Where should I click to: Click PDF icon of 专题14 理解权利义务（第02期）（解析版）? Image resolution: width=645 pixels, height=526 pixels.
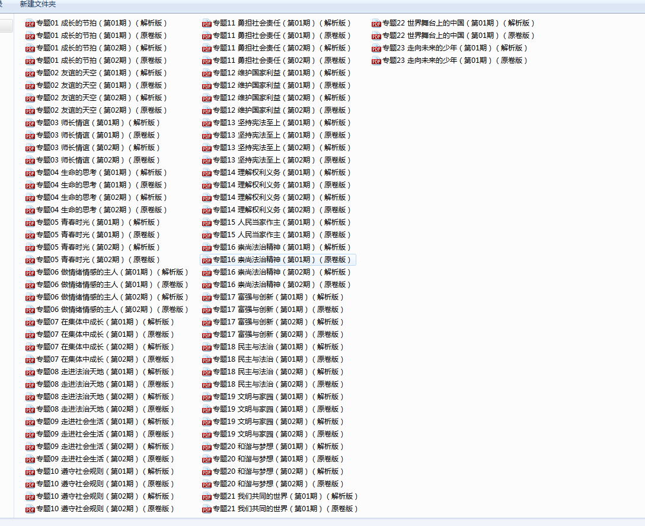coord(207,198)
